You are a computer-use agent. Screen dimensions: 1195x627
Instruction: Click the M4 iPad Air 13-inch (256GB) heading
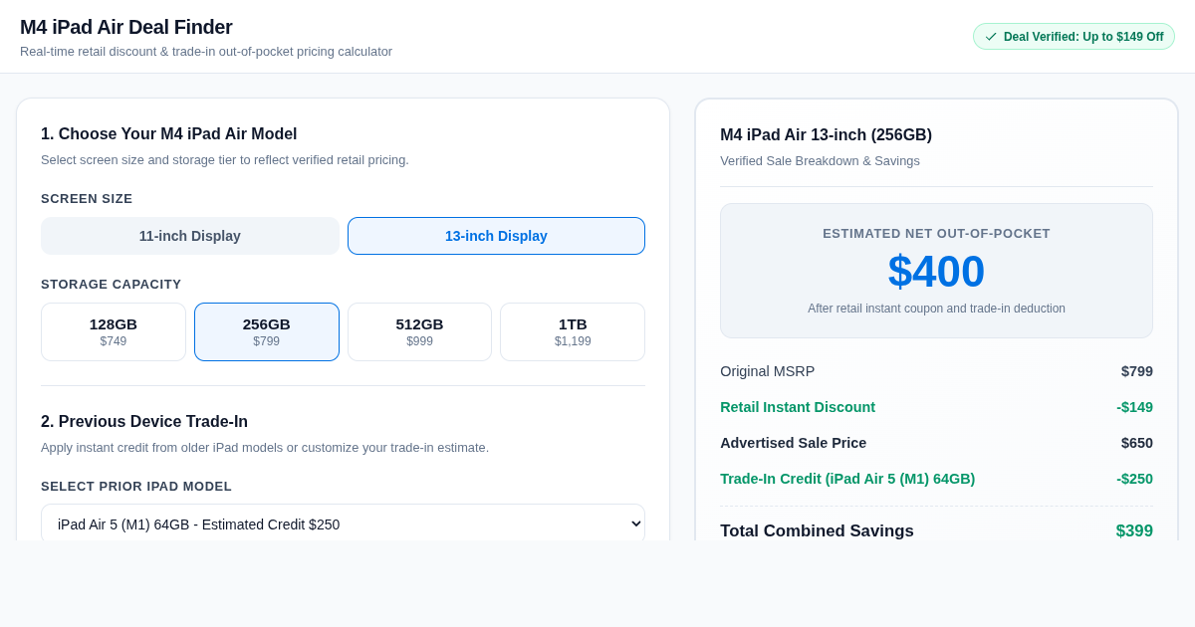tap(827, 135)
